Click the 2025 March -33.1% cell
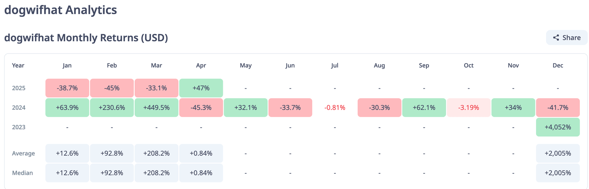This screenshot has height=189, width=589. pos(156,88)
